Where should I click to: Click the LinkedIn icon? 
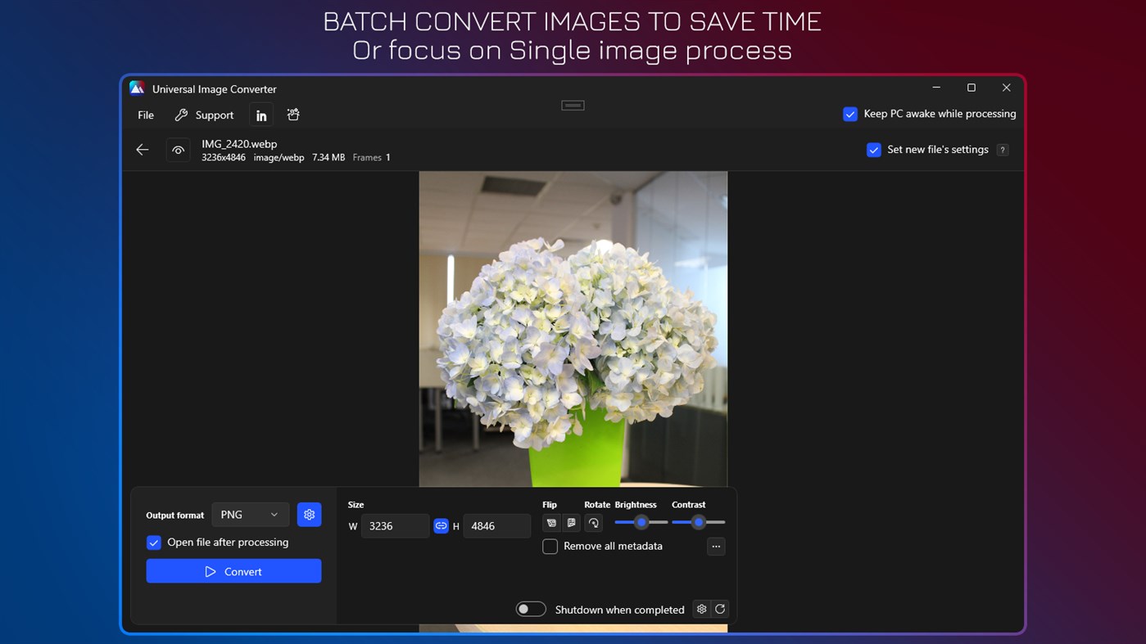coord(260,115)
